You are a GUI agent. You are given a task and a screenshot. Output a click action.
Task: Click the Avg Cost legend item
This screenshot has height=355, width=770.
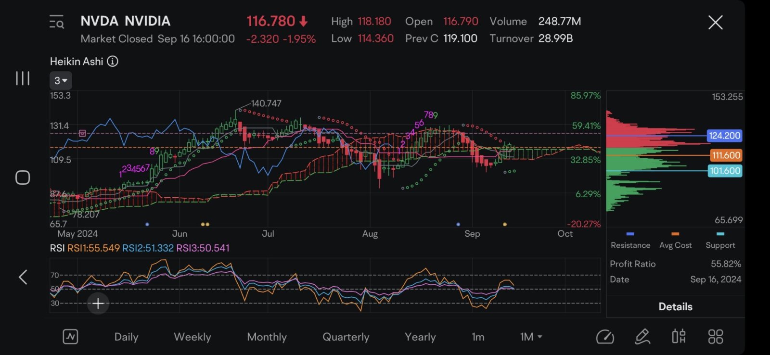[675, 241]
